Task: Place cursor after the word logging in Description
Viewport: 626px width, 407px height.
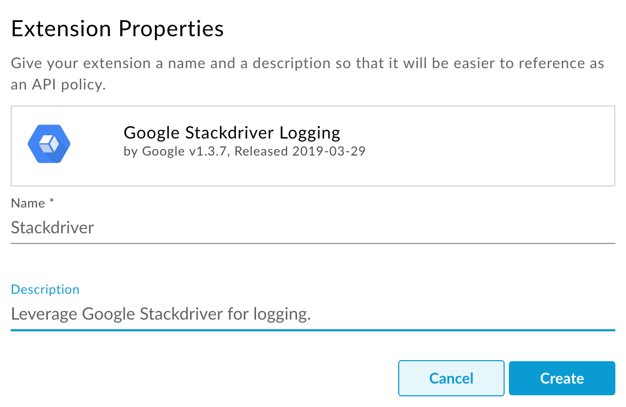Action: [311, 314]
